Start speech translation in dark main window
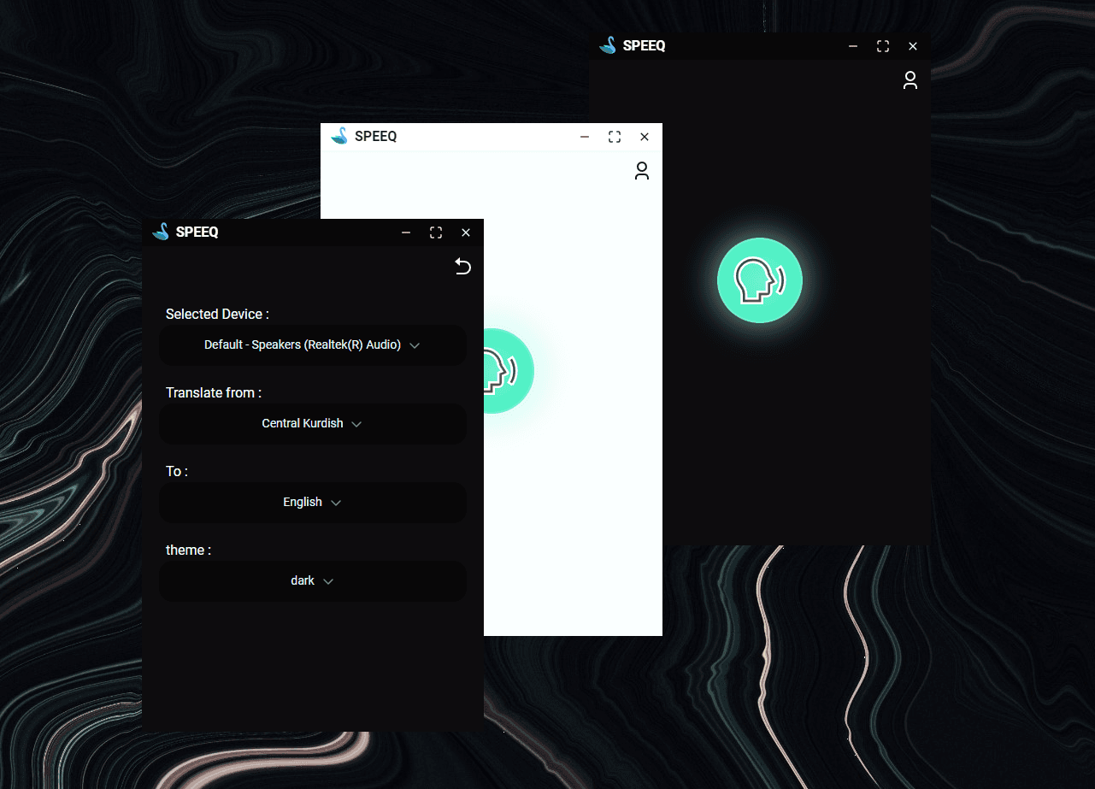Screen dimensions: 1095x789 pos(760,280)
